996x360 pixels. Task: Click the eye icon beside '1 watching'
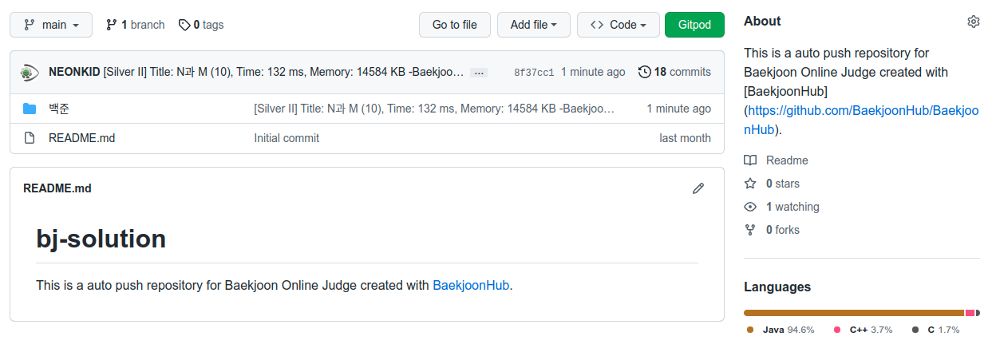coord(750,207)
